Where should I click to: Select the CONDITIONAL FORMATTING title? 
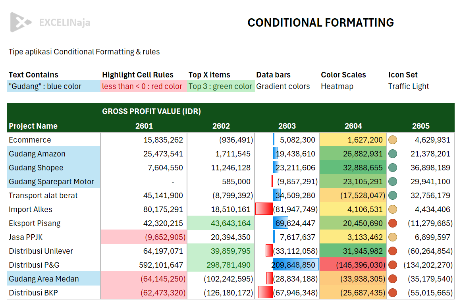point(320,23)
